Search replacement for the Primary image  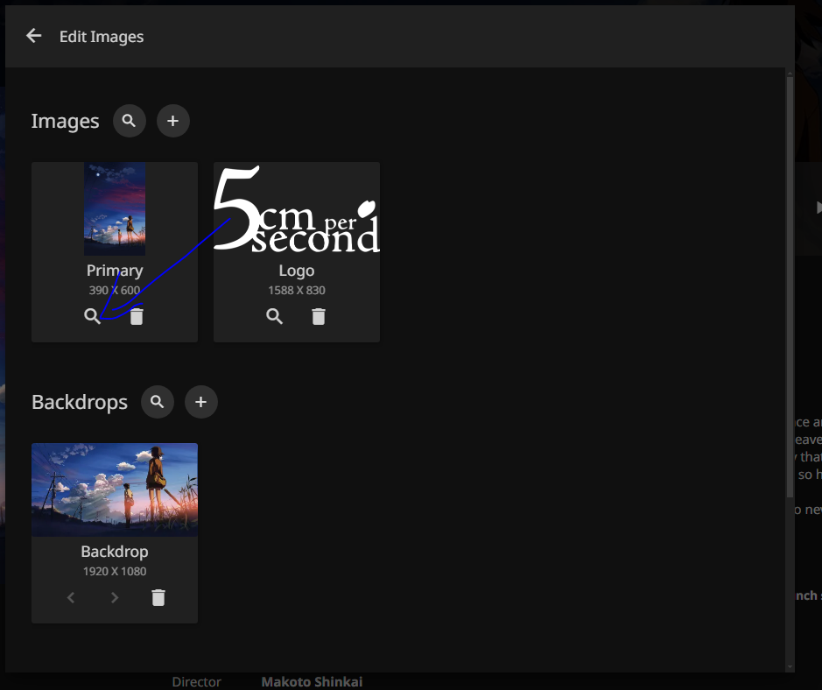(x=92, y=317)
